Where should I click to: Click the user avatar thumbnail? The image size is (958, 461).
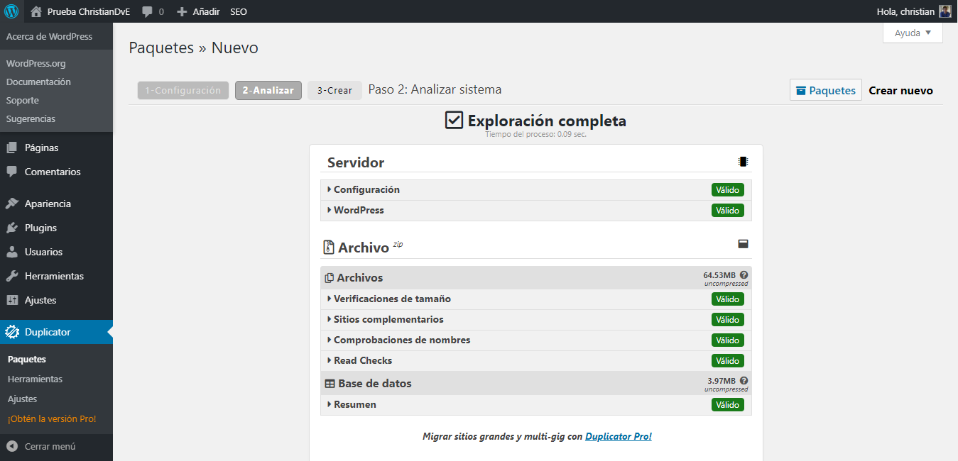point(945,11)
